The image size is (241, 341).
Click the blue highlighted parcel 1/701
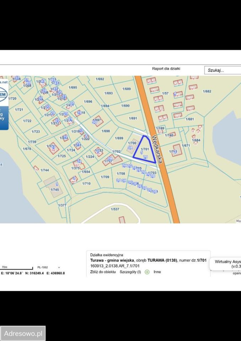145,151
